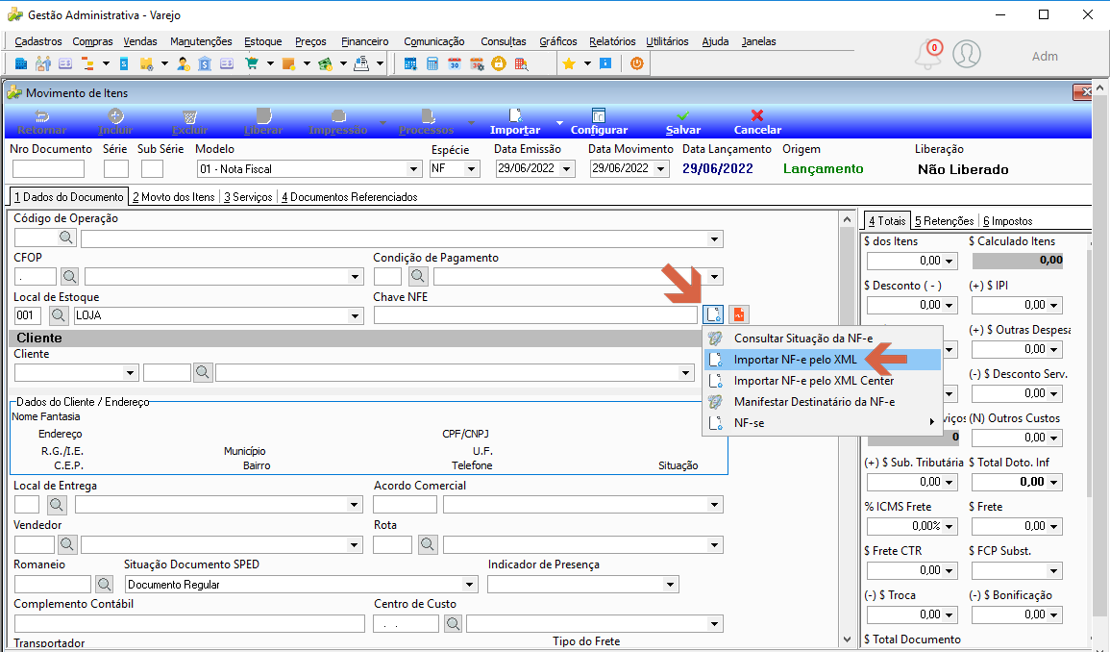
Task: Select Manifestar Destinatário da NF-e
Action: point(823,402)
